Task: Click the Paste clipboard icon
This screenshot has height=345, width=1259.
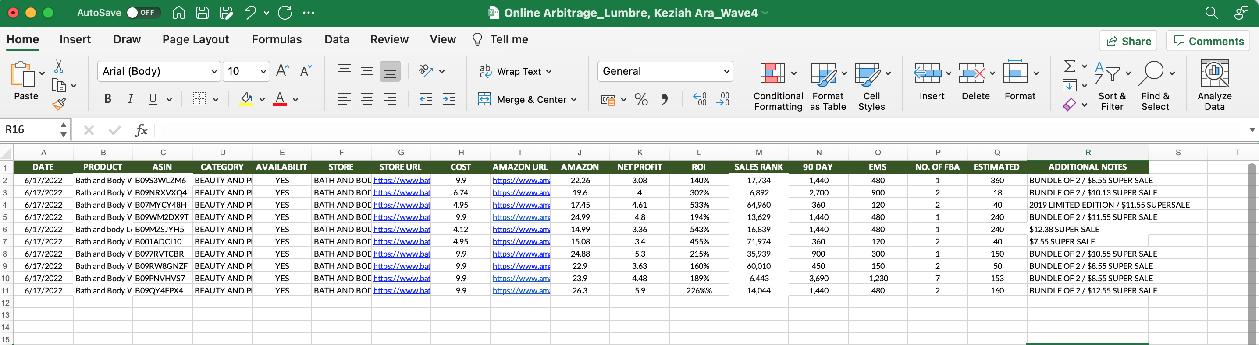Action: click(22, 75)
